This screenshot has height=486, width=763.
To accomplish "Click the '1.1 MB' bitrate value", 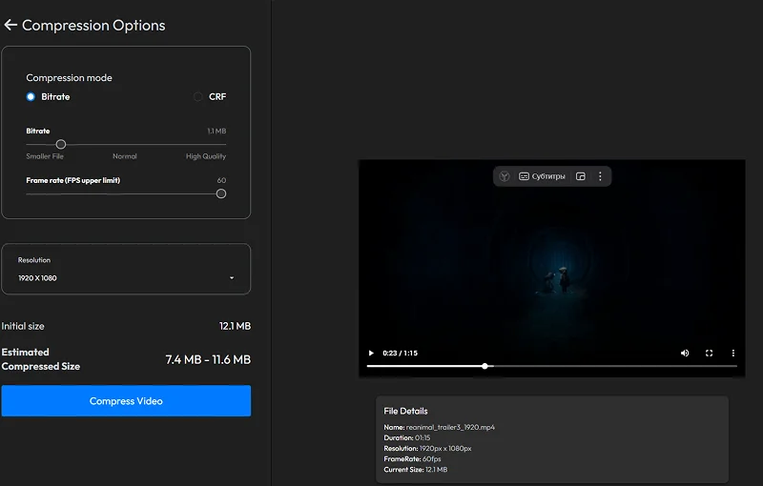I will [217, 132].
